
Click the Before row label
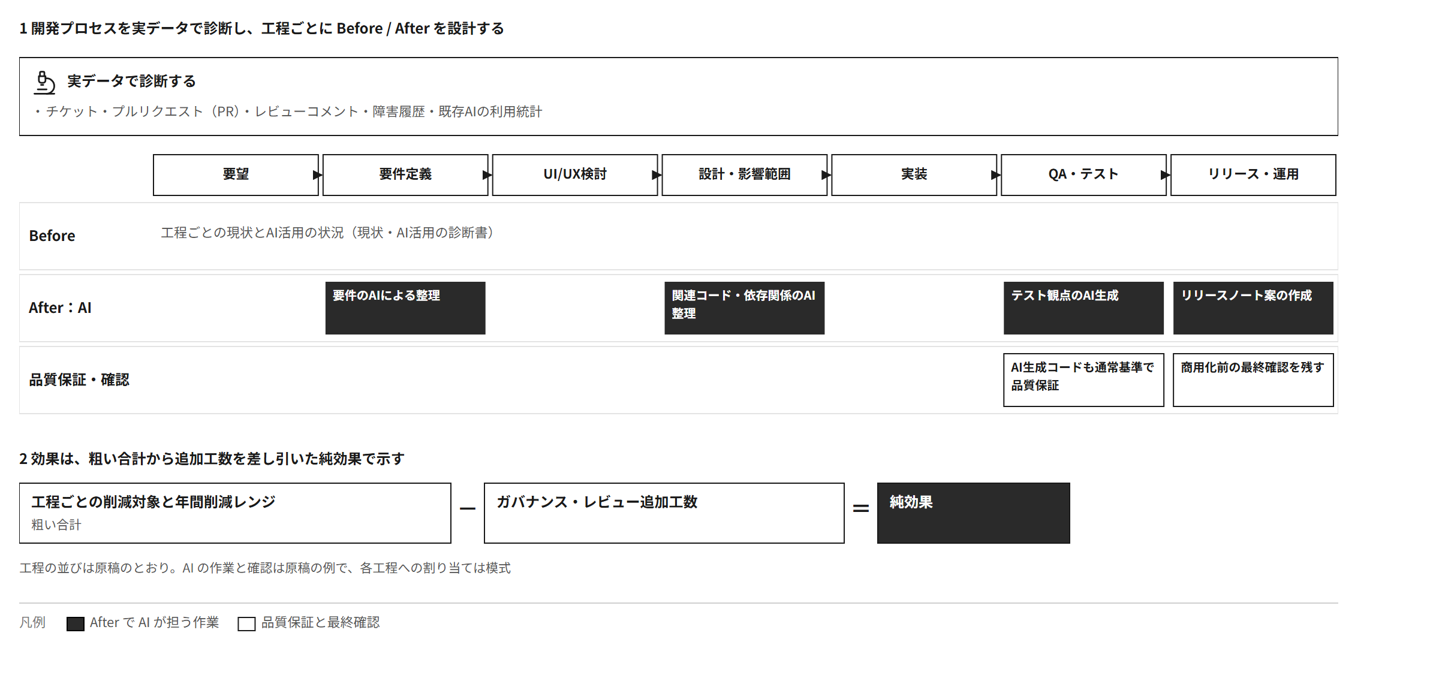pos(52,236)
